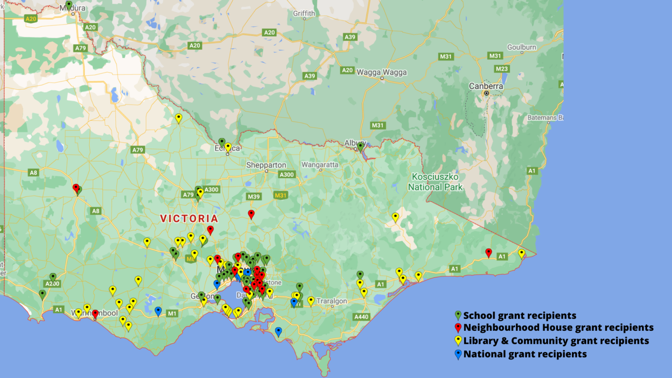Viewport: 672px width, 378px height.
Task: Click the yellow pin on the far eastern coastline
Action: tap(521, 252)
